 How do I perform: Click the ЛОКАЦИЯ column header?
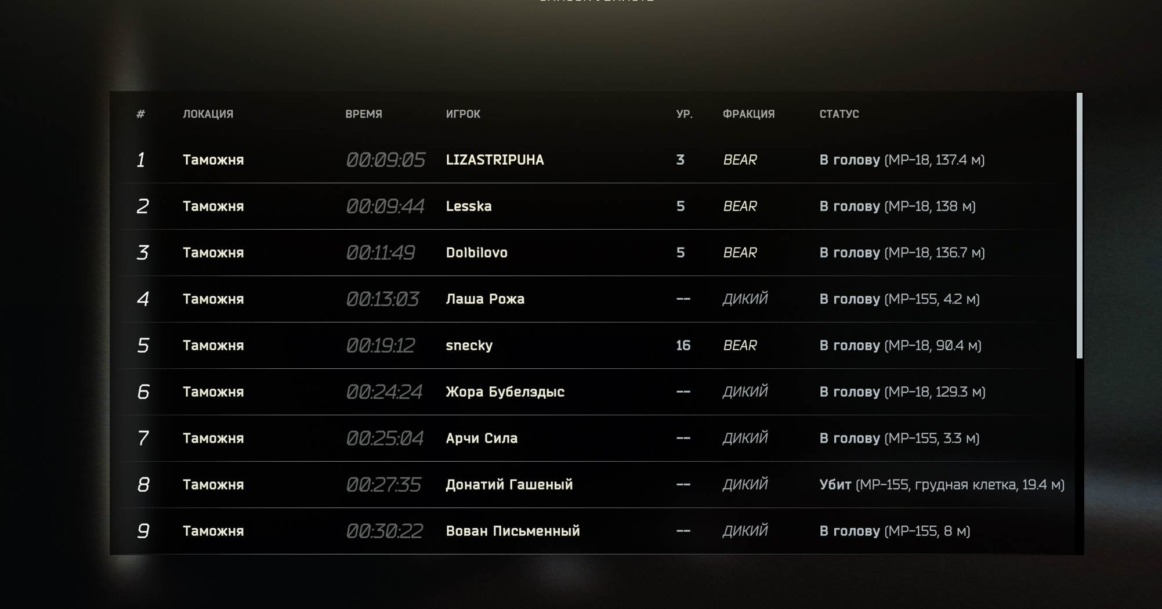[x=208, y=114]
